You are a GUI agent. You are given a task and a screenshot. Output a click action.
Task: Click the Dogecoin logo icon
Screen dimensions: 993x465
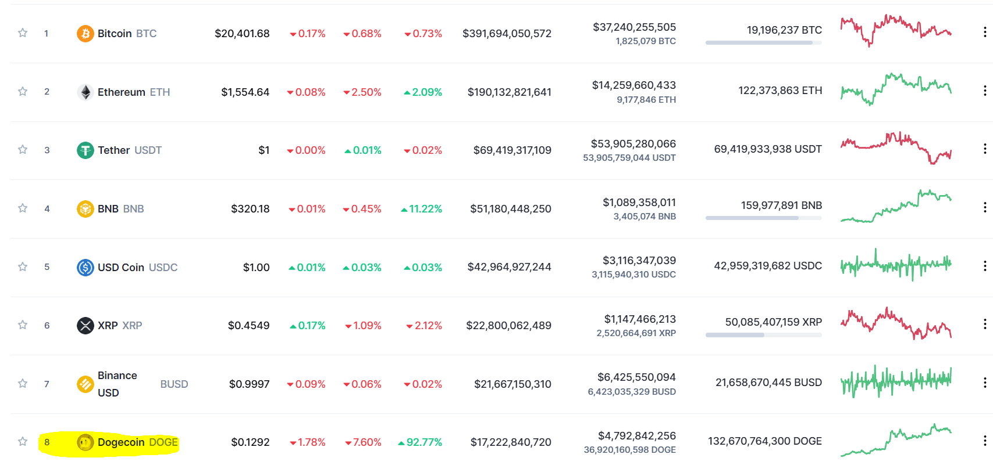pyautogui.click(x=86, y=442)
